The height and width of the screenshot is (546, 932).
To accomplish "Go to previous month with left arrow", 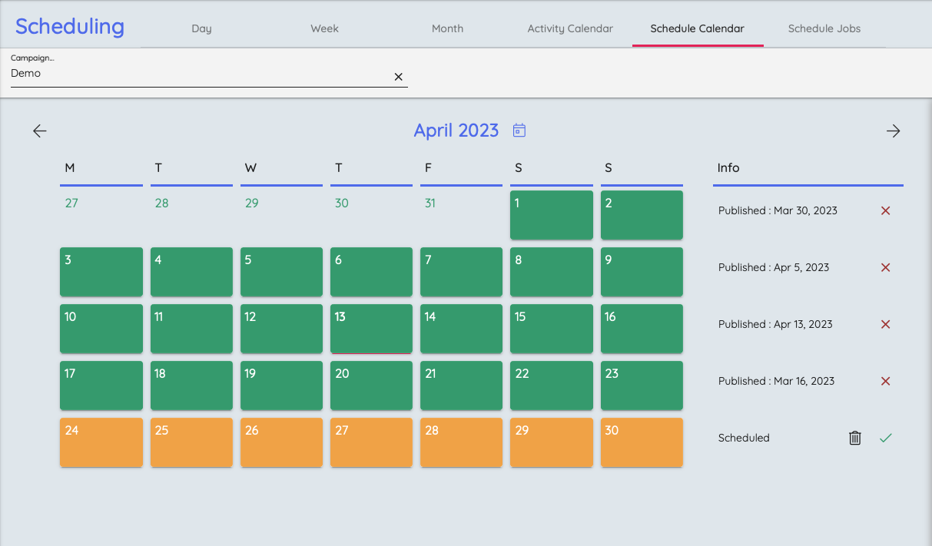I will [40, 131].
